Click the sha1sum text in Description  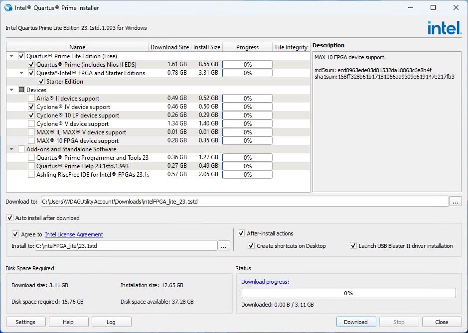[x=384, y=77]
